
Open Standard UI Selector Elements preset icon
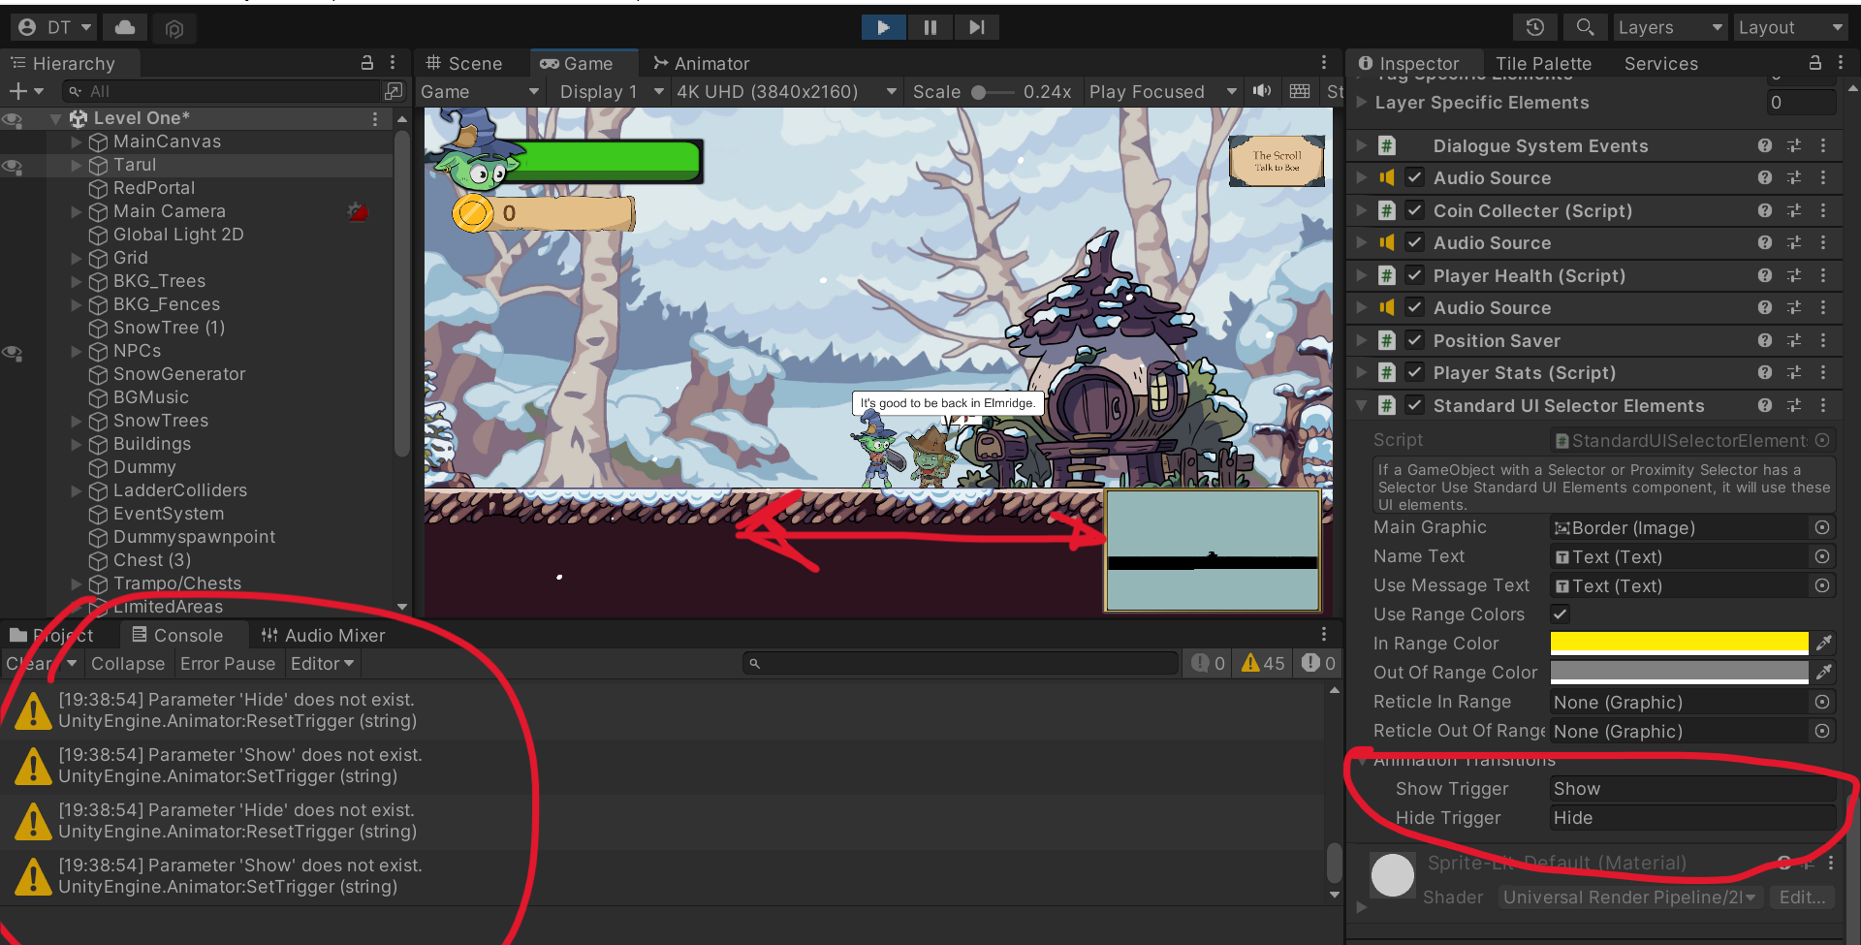(x=1794, y=405)
